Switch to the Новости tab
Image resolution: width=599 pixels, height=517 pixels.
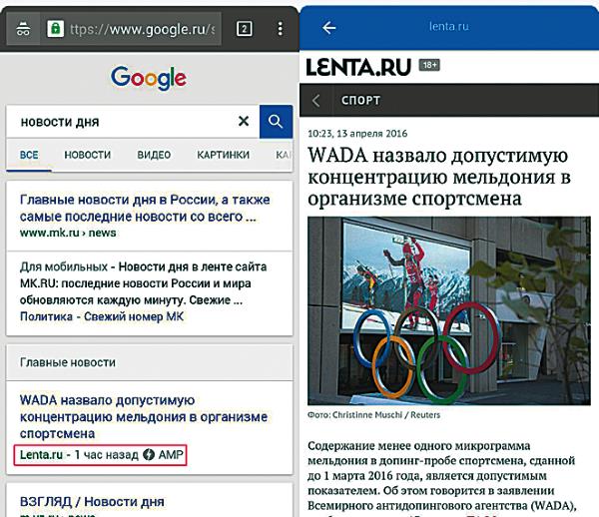coord(88,155)
